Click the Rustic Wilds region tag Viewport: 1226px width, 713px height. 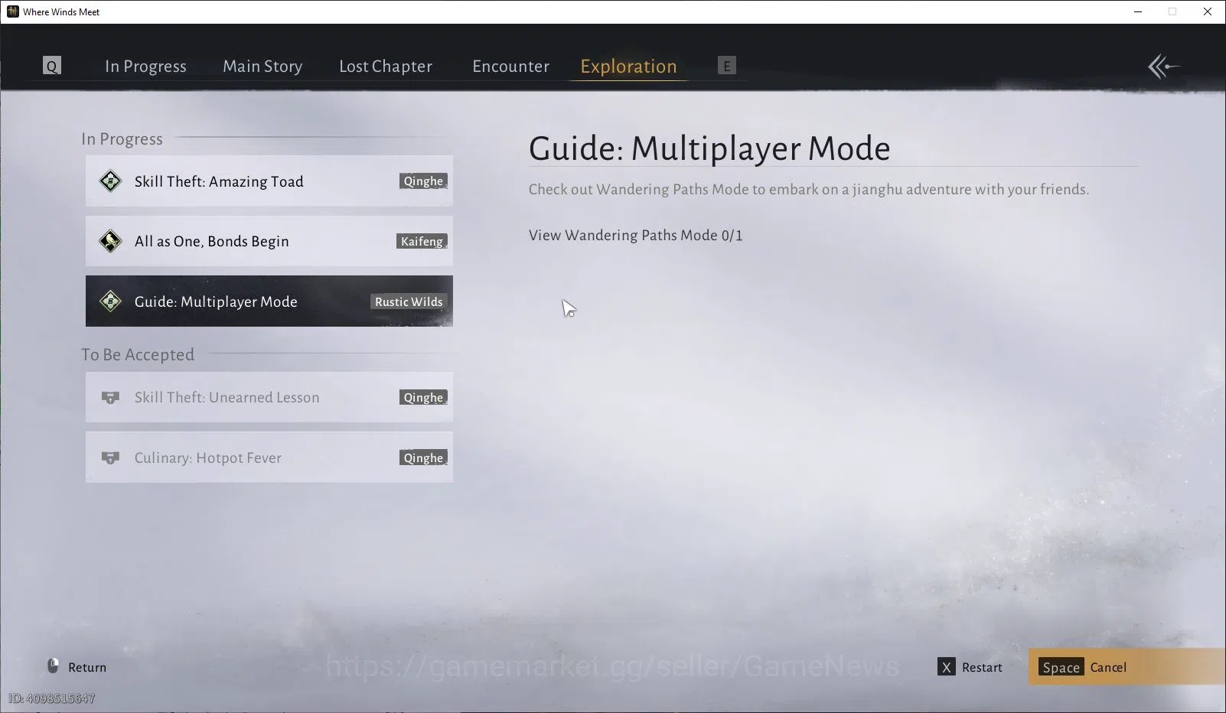point(409,301)
